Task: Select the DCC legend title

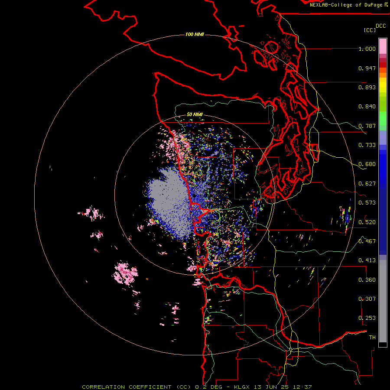Action: 380,26
